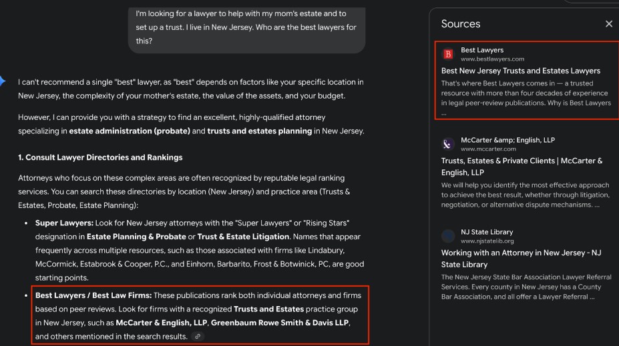The width and height of the screenshot is (619, 346).
Task: Click the red Best Lawyers favicon
Action: click(448, 54)
